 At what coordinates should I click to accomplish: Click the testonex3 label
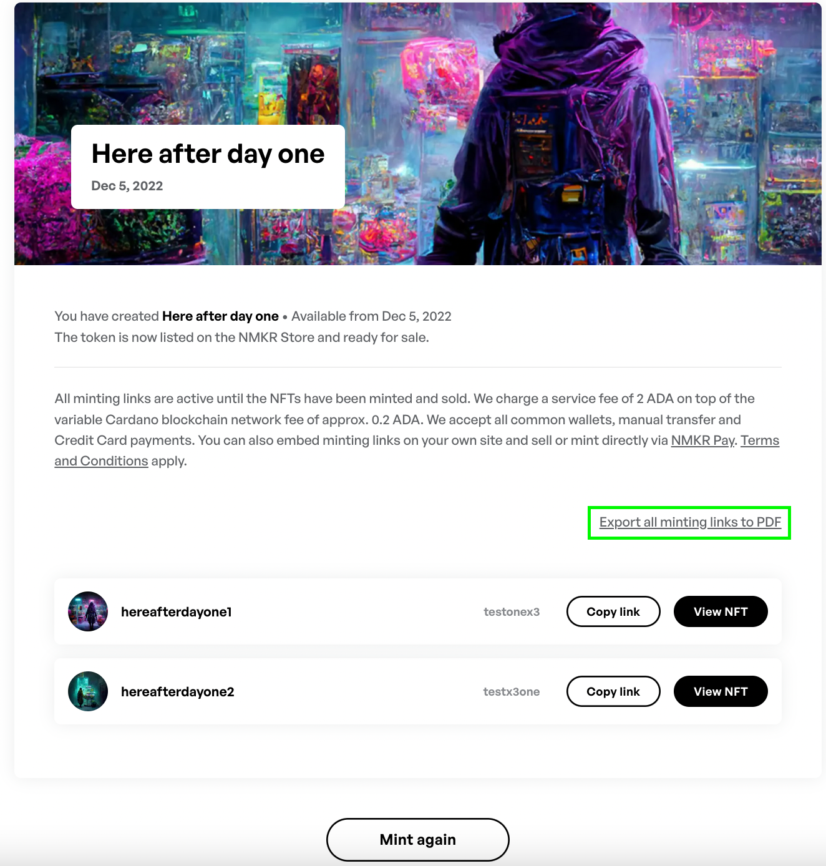point(512,612)
